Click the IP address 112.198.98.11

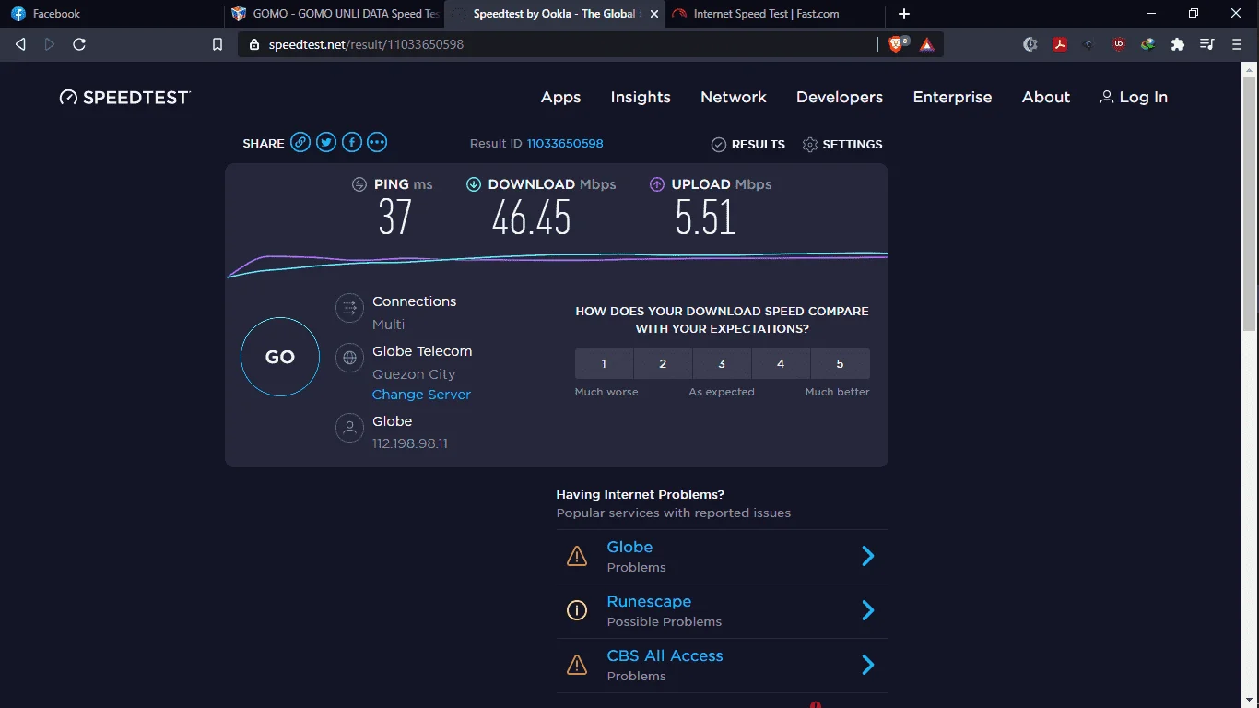(x=410, y=443)
